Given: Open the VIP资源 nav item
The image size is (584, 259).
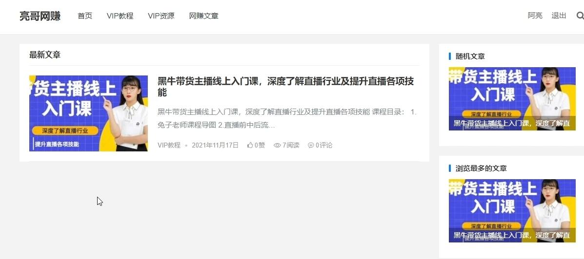Looking at the screenshot, I should pyautogui.click(x=161, y=16).
